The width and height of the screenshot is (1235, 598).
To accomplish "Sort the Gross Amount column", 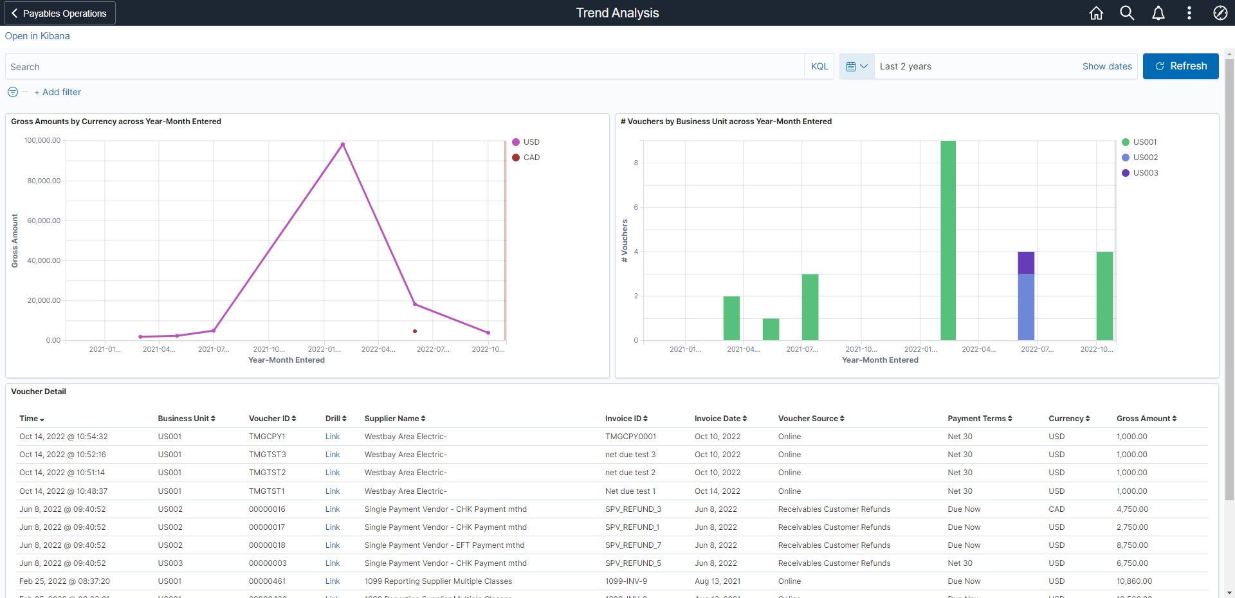I will click(x=1174, y=419).
